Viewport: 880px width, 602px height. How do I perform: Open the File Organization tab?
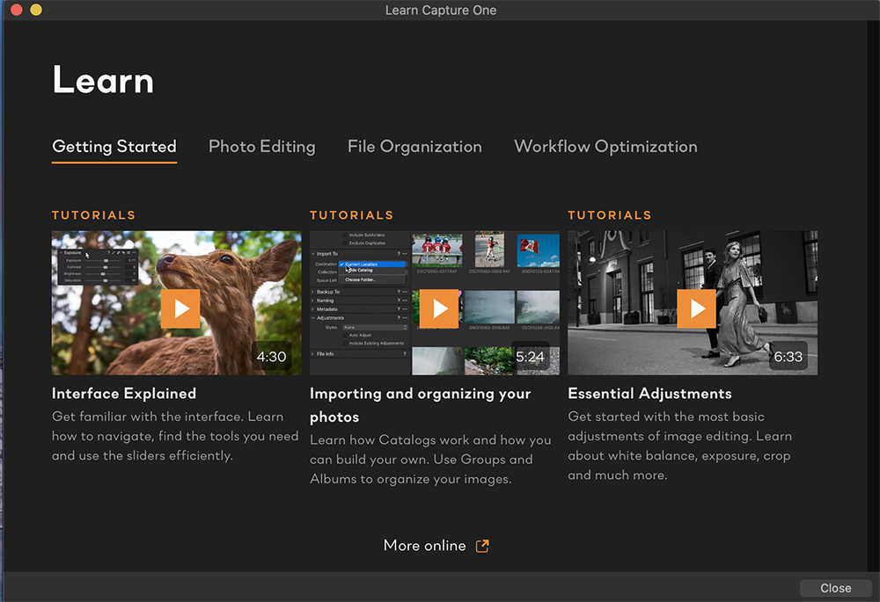pyautogui.click(x=414, y=147)
